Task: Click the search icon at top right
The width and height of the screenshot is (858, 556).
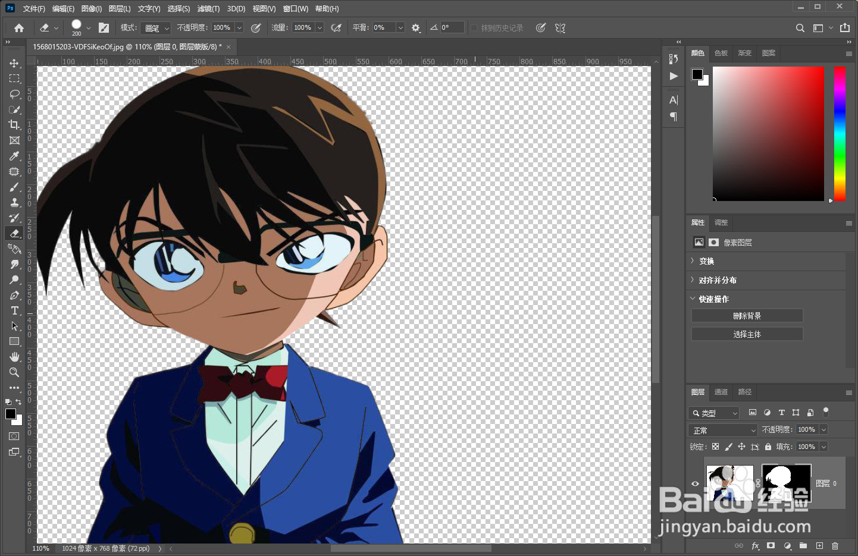Action: tap(800, 28)
